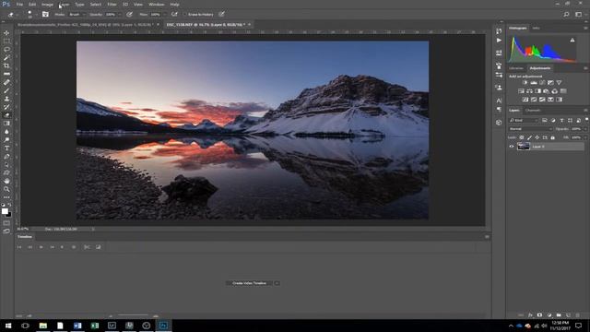Screen dimensions: 590x332
Task: Open the layer Kind filter dropdown
Action: click(x=524, y=121)
